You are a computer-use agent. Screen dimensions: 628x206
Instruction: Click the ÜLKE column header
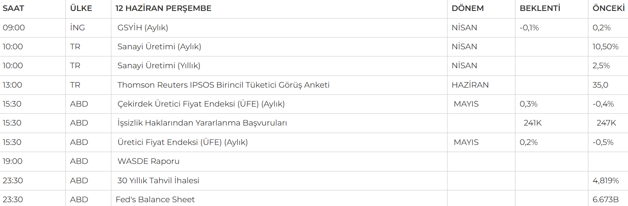click(x=81, y=8)
